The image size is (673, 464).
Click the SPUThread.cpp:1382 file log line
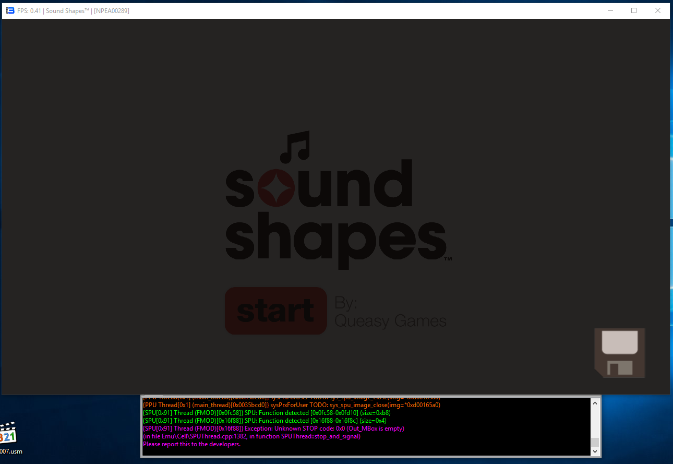point(251,436)
